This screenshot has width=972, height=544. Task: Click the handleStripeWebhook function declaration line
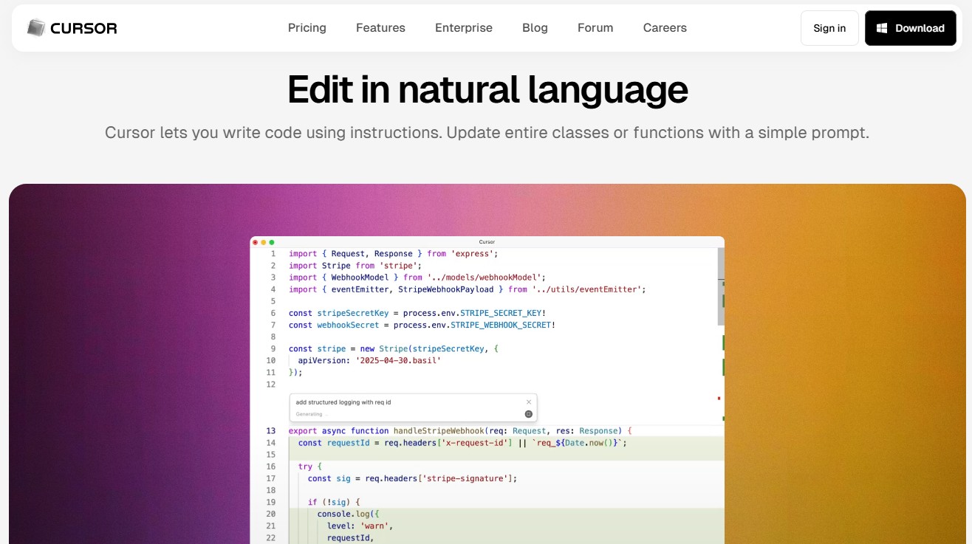click(460, 431)
